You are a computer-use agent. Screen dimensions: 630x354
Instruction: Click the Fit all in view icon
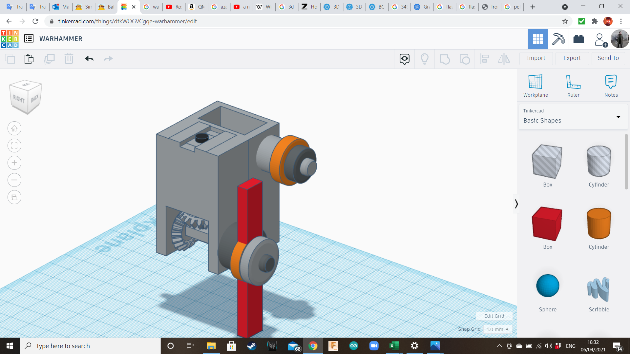[14, 146]
